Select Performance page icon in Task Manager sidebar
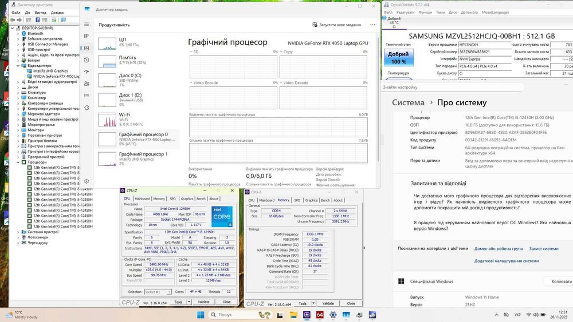 (x=87, y=48)
